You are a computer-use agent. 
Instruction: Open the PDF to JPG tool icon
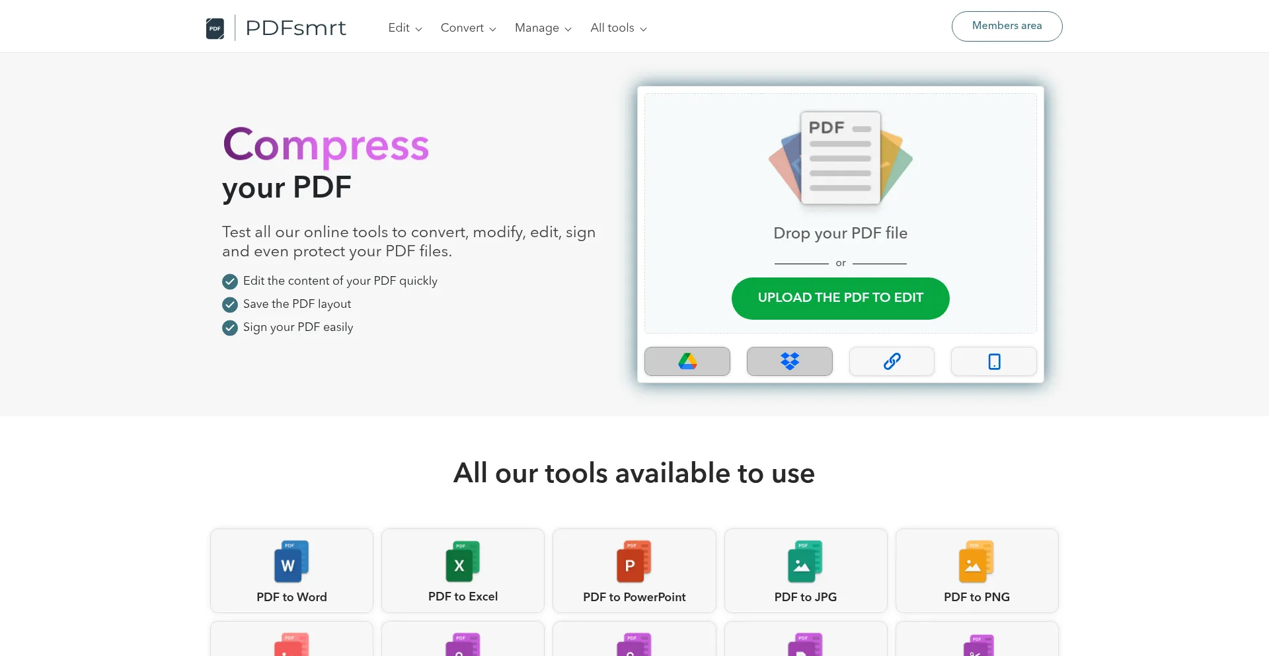pyautogui.click(x=805, y=562)
